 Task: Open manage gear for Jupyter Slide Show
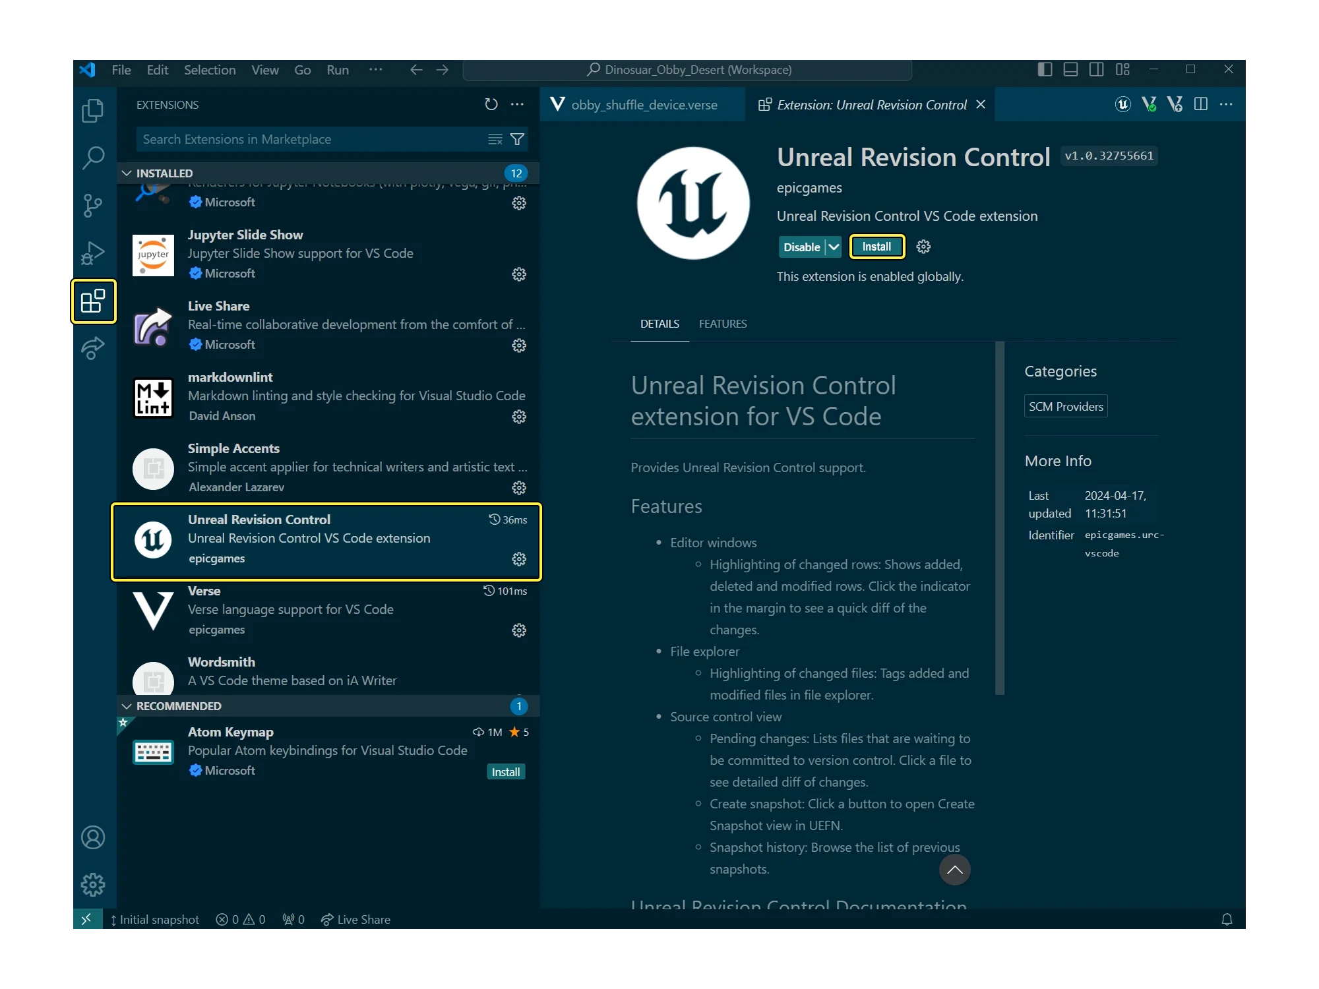click(519, 274)
